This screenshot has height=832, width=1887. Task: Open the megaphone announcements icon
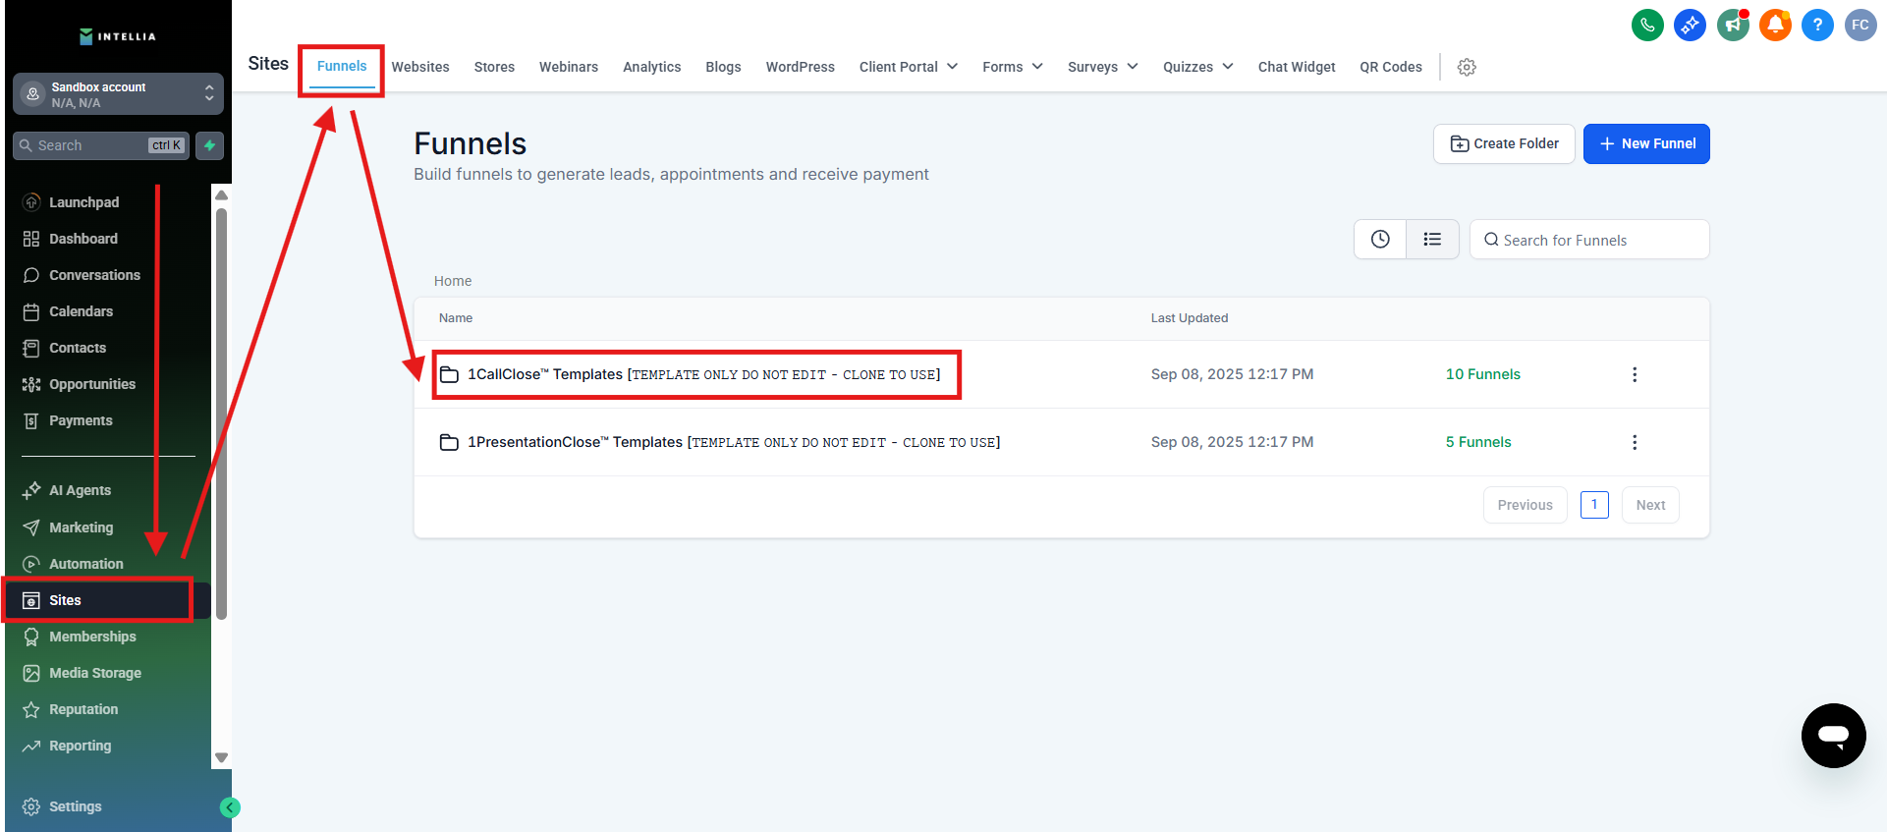click(1733, 26)
